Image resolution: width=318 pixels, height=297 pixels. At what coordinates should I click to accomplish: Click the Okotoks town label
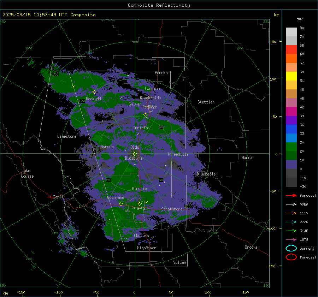coord(141,236)
